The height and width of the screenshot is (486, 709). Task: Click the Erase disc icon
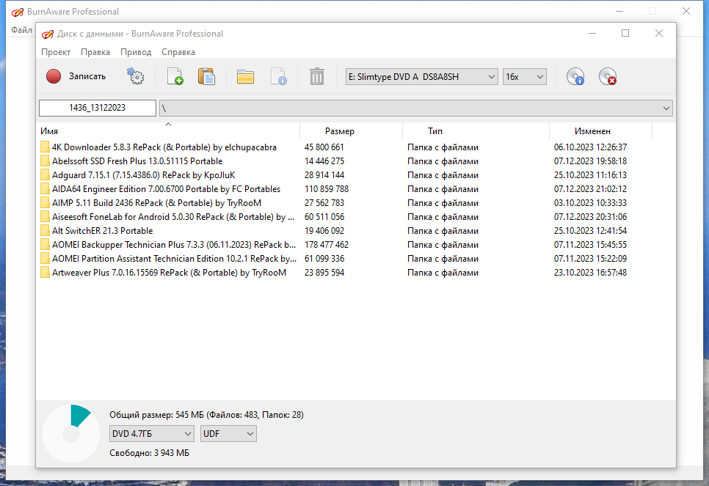click(x=608, y=76)
